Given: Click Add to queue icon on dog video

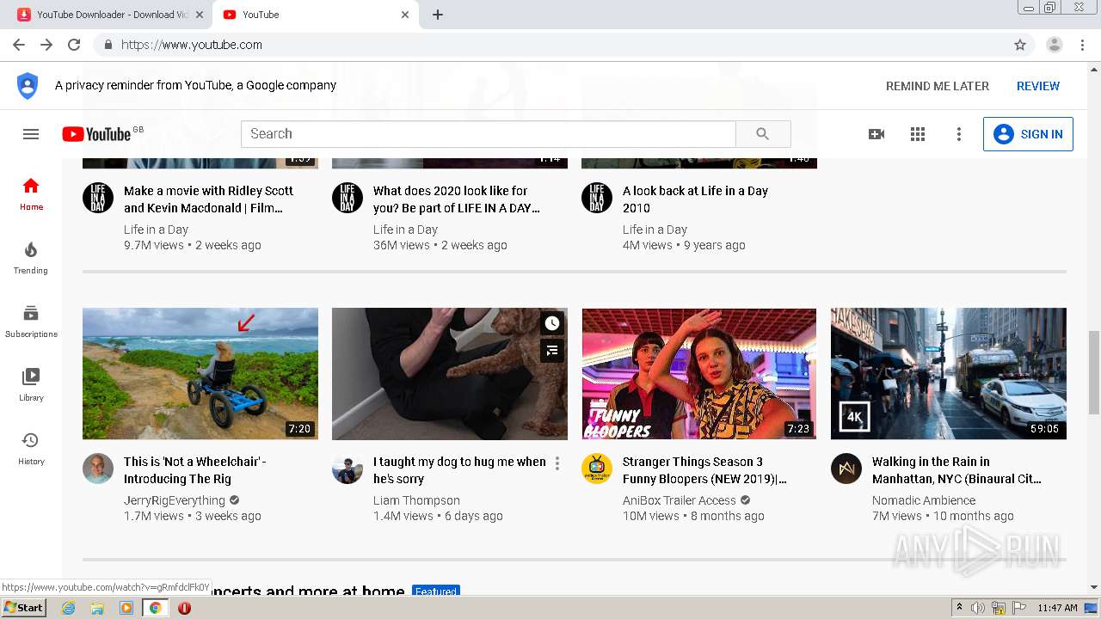Looking at the screenshot, I should click(x=552, y=350).
